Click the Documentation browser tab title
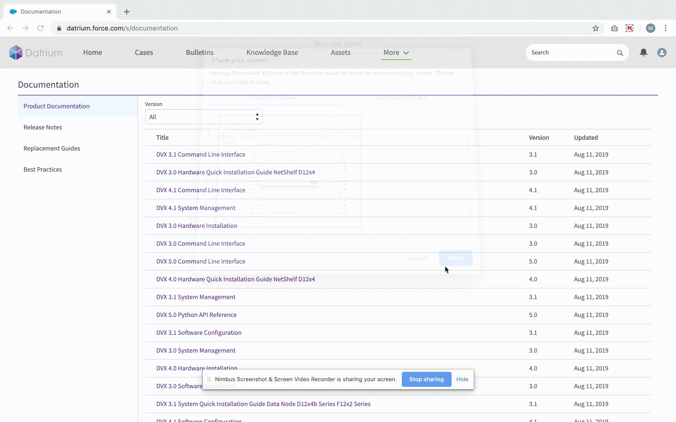This screenshot has width=676, height=422. pos(41,12)
